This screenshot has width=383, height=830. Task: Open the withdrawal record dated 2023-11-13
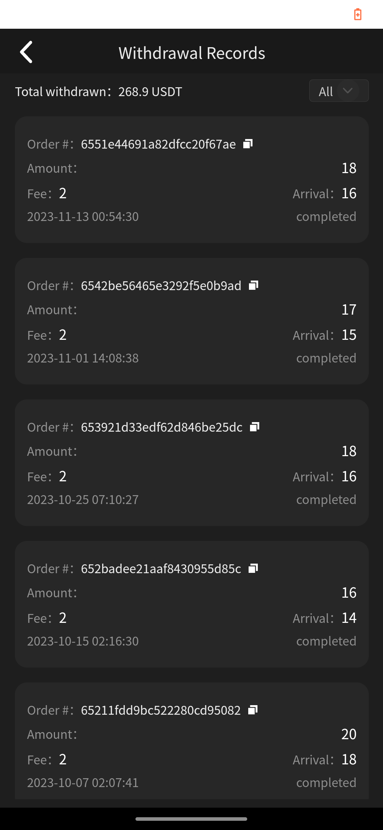point(191,179)
